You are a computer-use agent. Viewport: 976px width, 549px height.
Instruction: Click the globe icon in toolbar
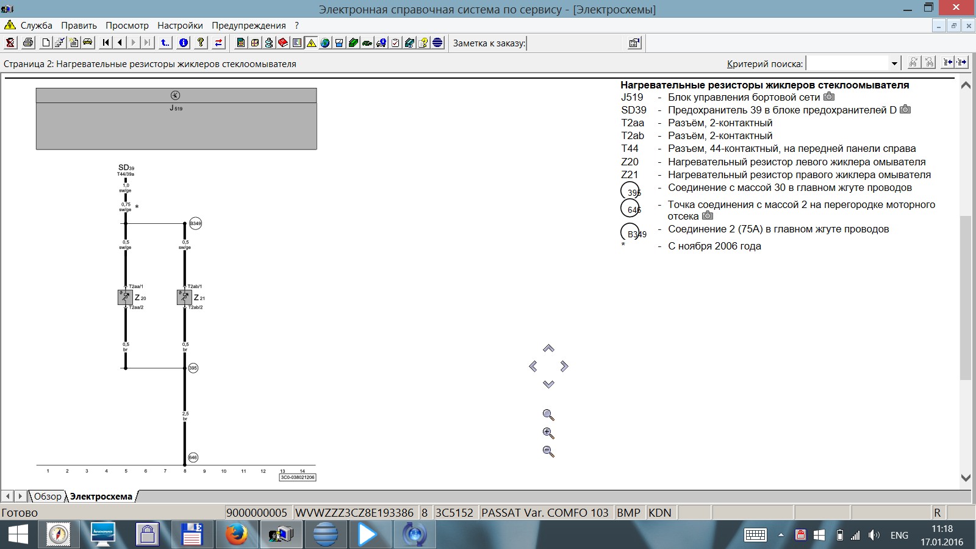click(325, 43)
